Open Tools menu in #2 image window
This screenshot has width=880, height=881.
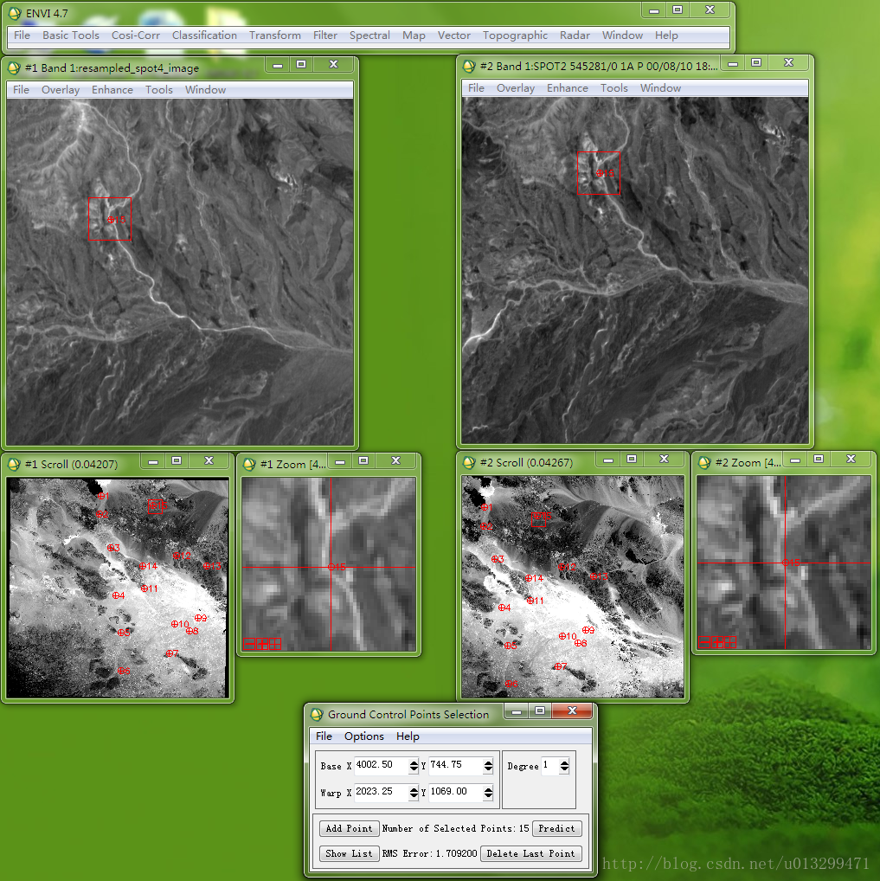(613, 87)
